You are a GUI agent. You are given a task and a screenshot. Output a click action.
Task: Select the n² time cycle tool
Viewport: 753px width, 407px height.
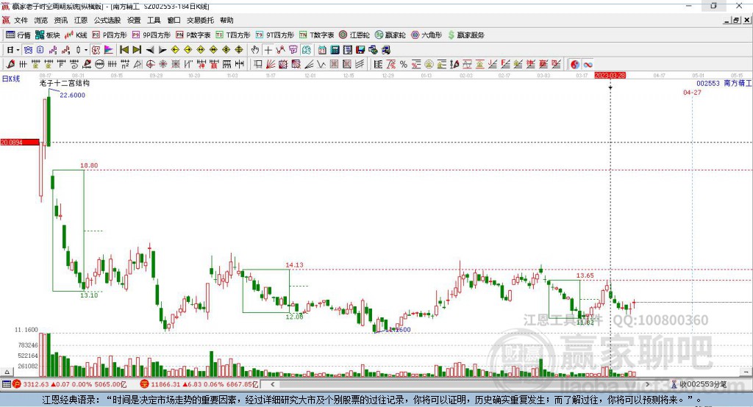coord(125,65)
